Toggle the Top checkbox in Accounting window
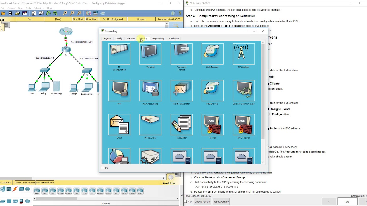The image size is (367, 206). pyautogui.click(x=103, y=168)
